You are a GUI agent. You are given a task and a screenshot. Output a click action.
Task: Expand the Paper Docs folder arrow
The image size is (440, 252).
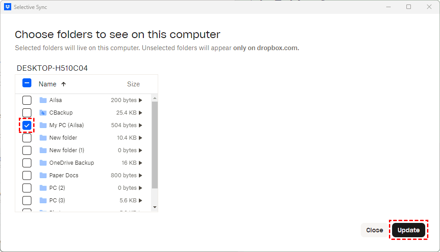[x=141, y=175]
